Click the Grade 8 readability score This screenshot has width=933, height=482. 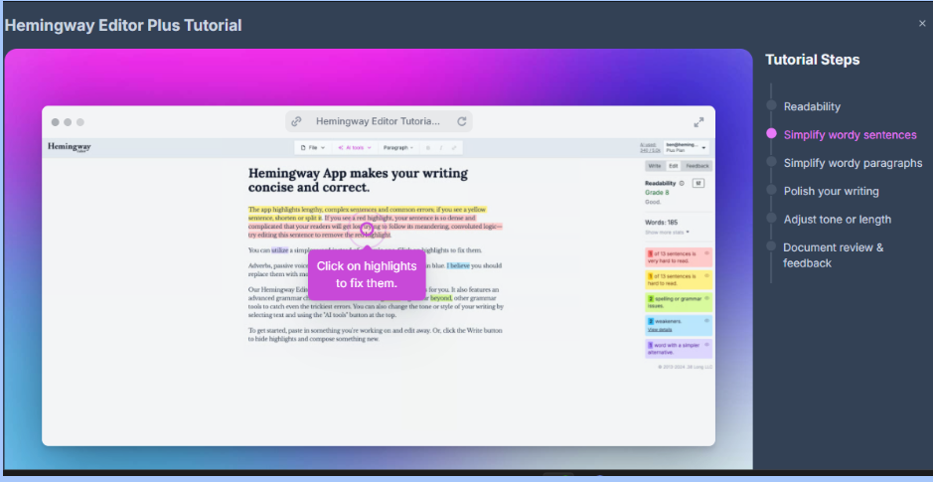657,193
